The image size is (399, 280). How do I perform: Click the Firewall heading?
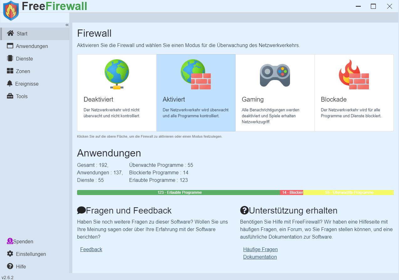(x=94, y=33)
